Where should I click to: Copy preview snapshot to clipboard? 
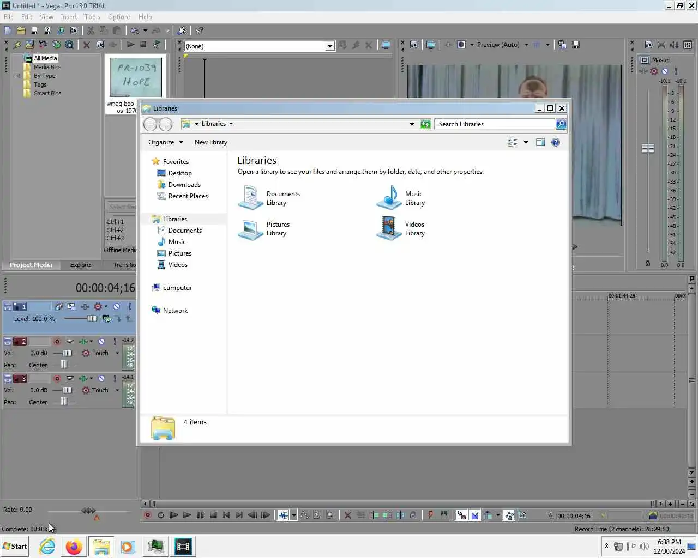click(x=562, y=45)
